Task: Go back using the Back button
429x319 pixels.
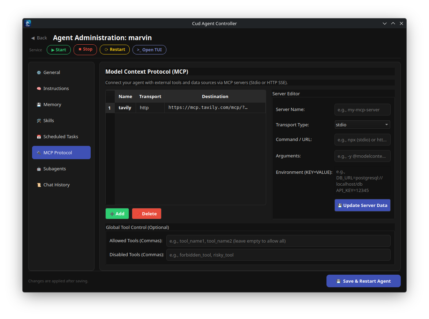Action: (39, 38)
